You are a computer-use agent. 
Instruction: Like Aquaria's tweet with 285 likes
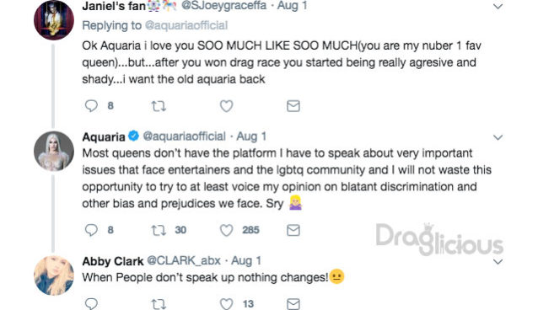pyautogui.click(x=227, y=230)
